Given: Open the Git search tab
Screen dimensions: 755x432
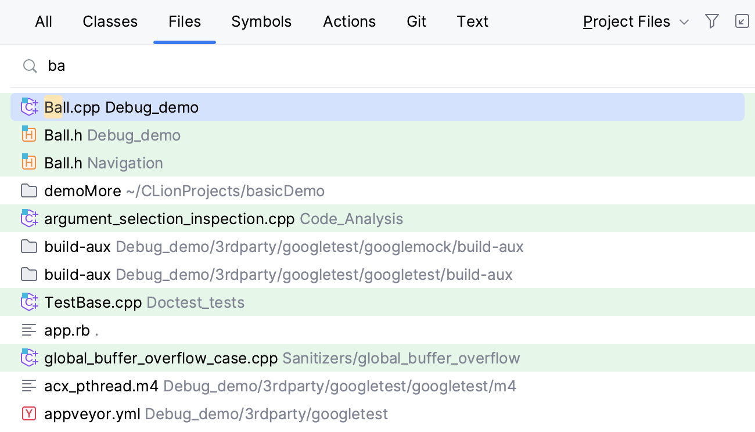Looking at the screenshot, I should (416, 21).
